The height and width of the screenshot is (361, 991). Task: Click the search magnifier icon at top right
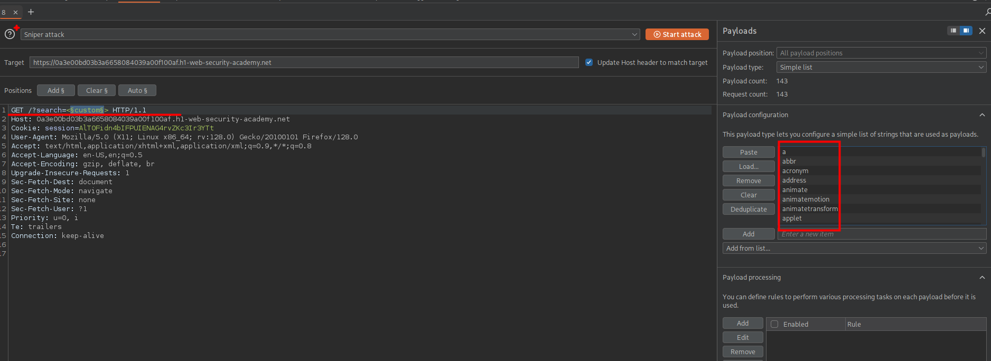tap(987, 12)
